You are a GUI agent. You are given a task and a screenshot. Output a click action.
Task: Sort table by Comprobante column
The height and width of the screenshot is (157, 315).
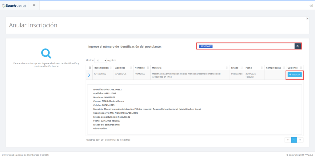click(x=274, y=68)
